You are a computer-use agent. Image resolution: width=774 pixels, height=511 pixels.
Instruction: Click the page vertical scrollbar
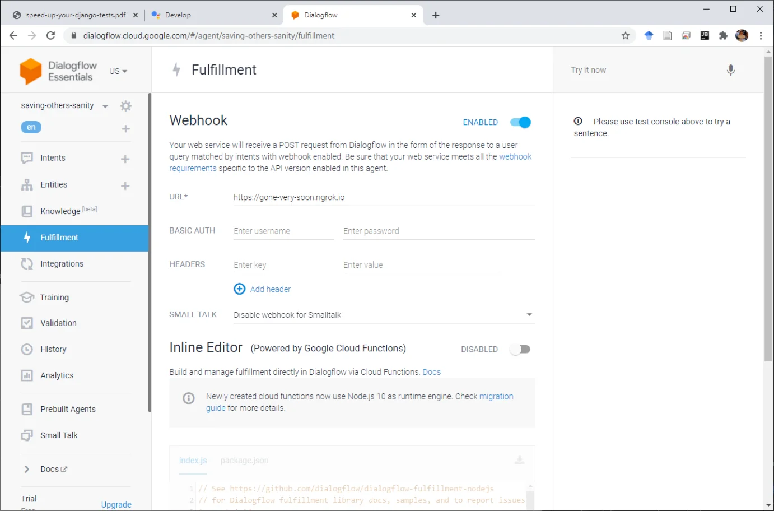point(768,208)
